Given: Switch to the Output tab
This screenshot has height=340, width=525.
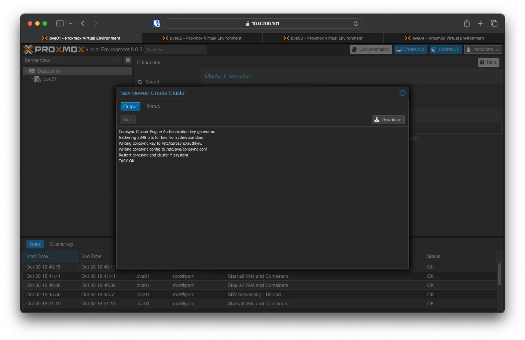Looking at the screenshot, I should pyautogui.click(x=131, y=107).
